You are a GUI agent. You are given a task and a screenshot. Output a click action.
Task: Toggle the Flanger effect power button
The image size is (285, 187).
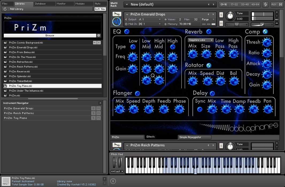pyautogui.click(x=137, y=93)
